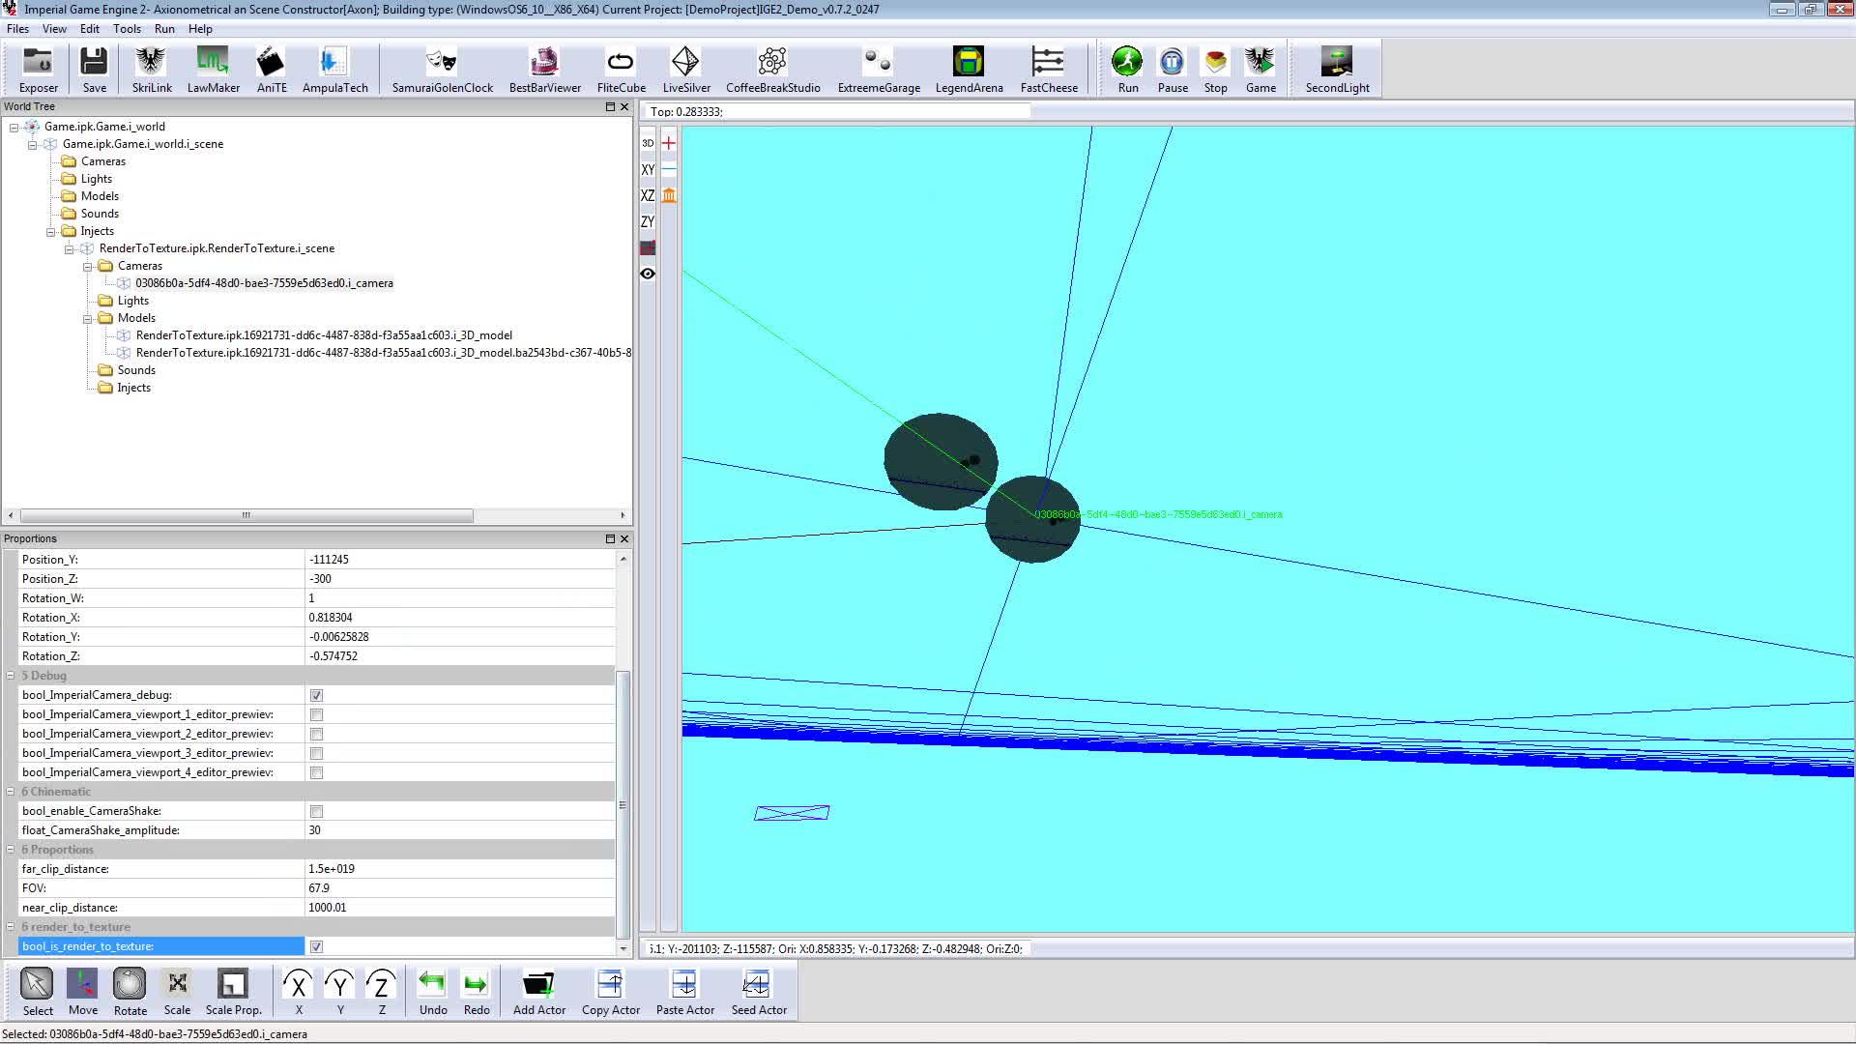Image resolution: width=1856 pixels, height=1044 pixels.
Task: Open the LawMaker tool
Action: [213, 70]
